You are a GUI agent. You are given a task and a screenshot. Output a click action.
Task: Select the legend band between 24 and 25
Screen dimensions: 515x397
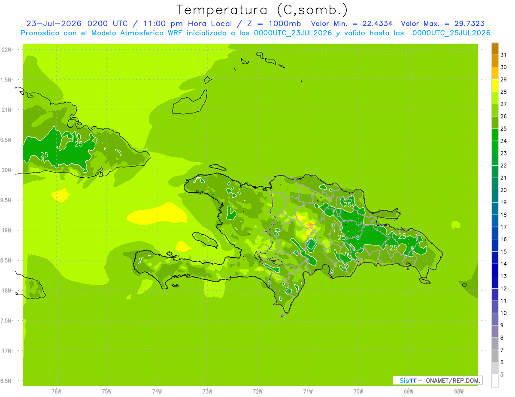(495, 134)
